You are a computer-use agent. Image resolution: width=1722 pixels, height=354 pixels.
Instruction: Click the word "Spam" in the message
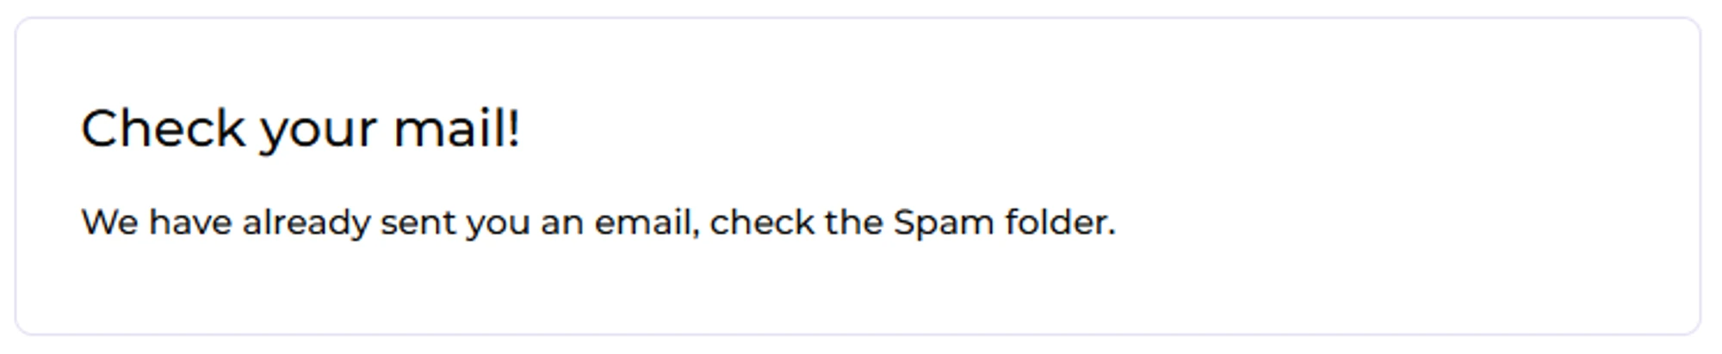944,223
